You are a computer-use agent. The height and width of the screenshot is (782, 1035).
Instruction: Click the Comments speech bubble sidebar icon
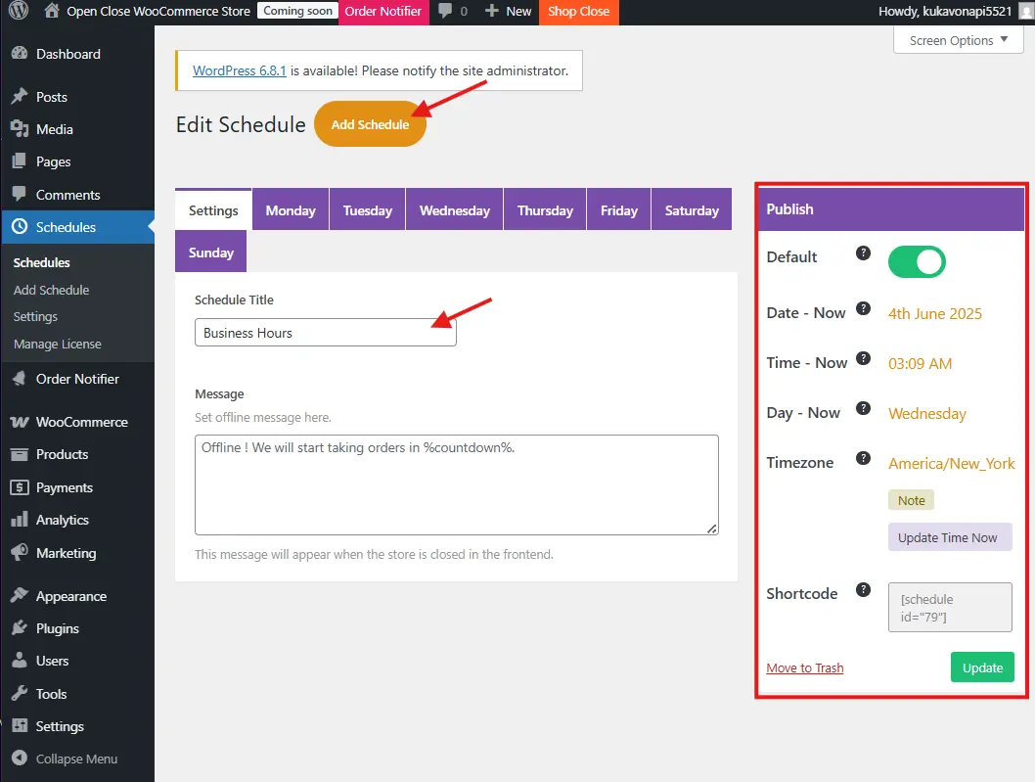(20, 194)
